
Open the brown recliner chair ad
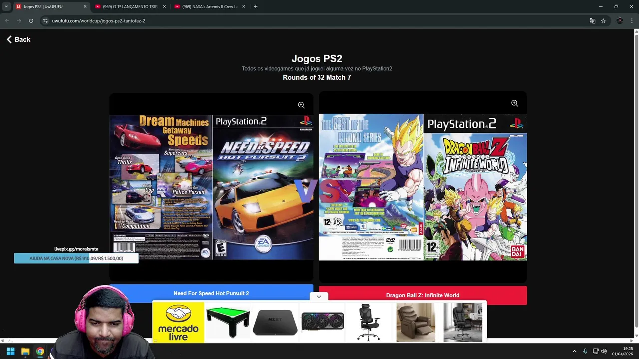coord(416,323)
